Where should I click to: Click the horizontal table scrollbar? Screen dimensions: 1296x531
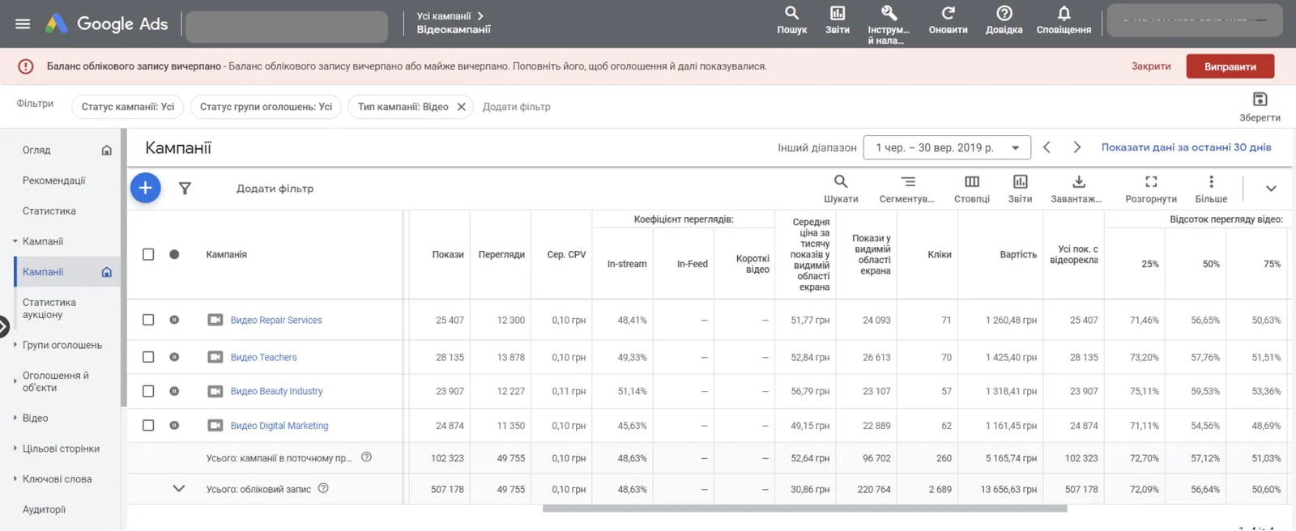pos(804,508)
